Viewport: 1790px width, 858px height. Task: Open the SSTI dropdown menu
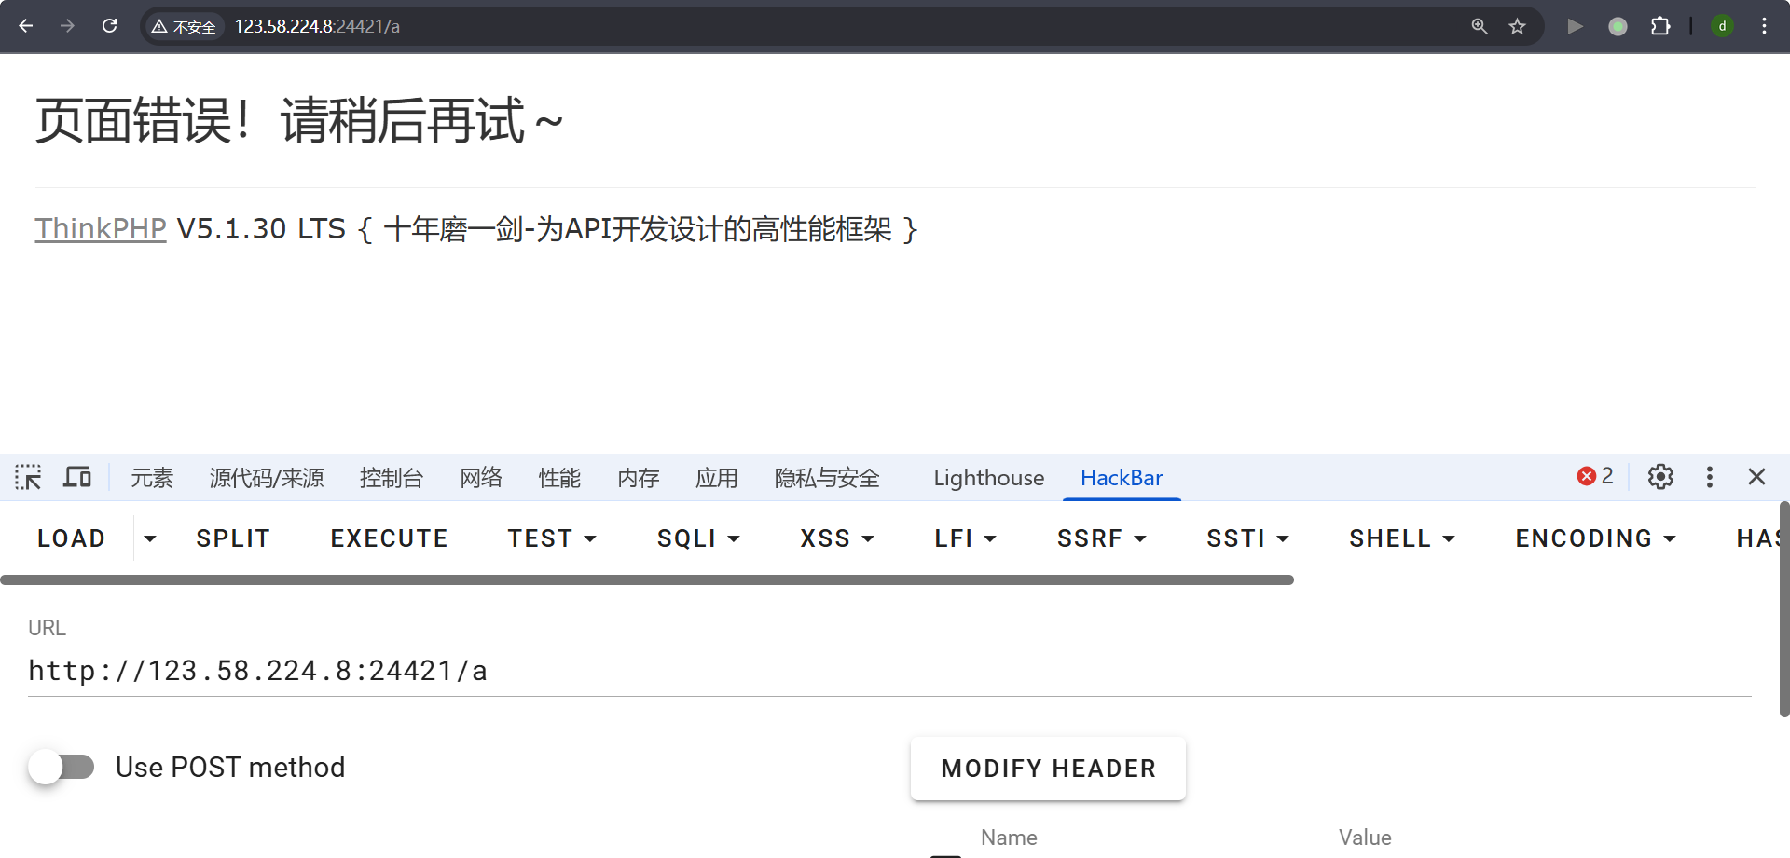click(1247, 538)
